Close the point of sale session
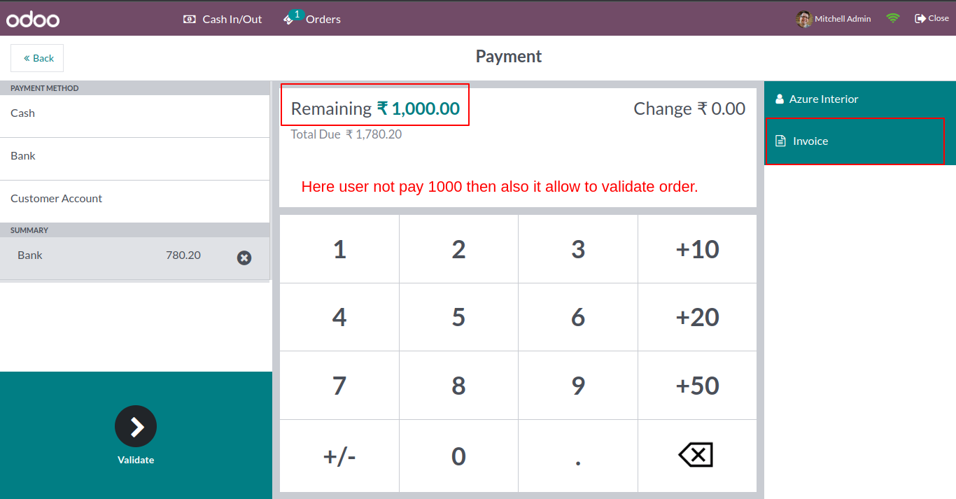The image size is (956, 499). pyautogui.click(x=932, y=19)
